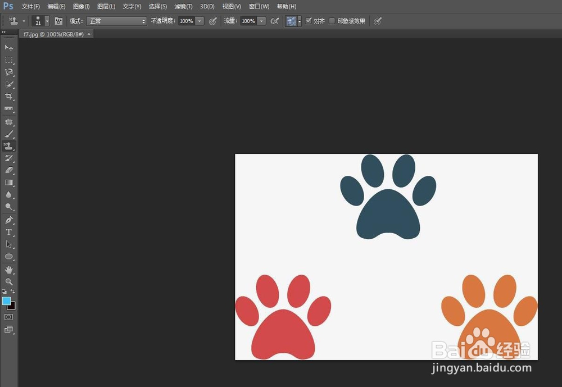Select the Crop tool
The height and width of the screenshot is (387, 562).
(8, 96)
